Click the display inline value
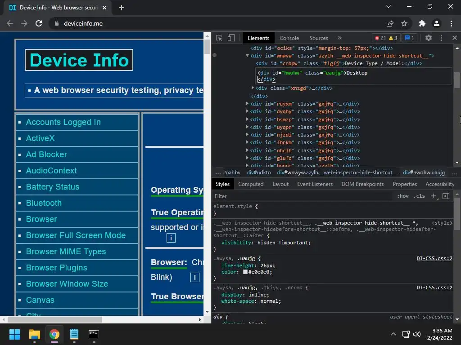 [x=258, y=295]
